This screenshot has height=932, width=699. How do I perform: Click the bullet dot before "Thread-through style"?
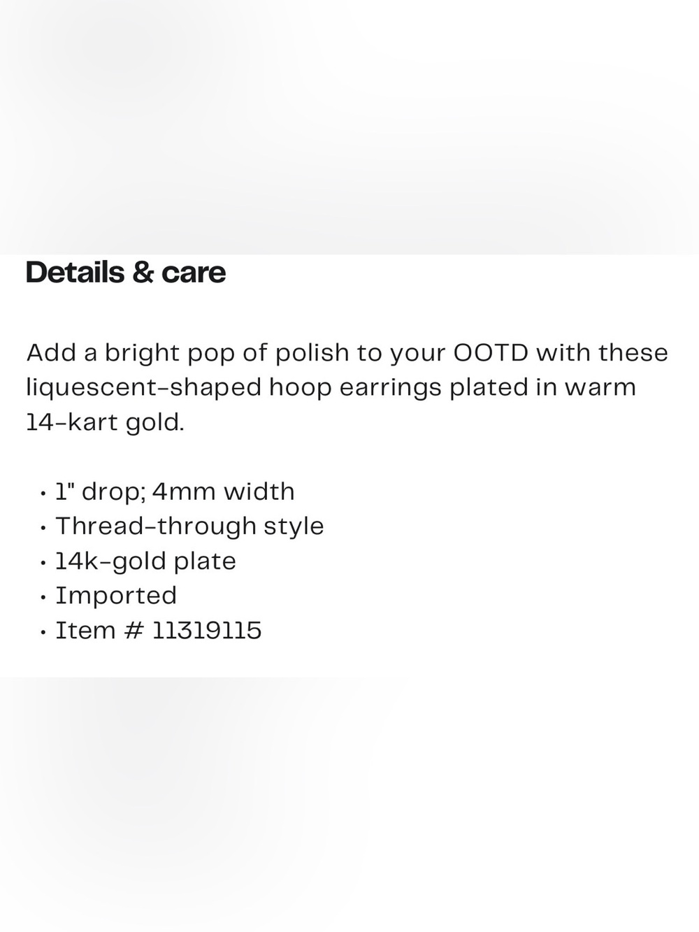tap(43, 529)
